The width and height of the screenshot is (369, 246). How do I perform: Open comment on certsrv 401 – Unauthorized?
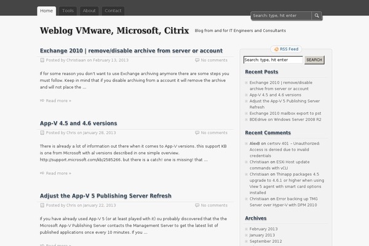click(x=285, y=149)
